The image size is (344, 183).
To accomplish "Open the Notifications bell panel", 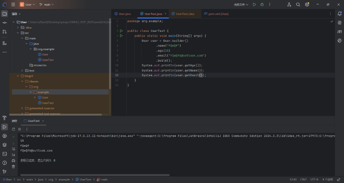I will tap(339, 14).
